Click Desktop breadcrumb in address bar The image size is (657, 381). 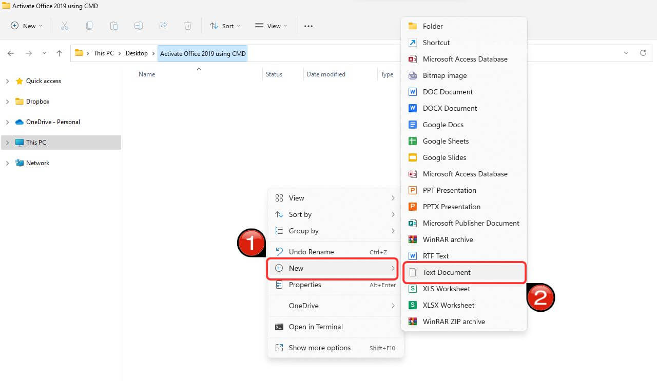click(x=137, y=53)
